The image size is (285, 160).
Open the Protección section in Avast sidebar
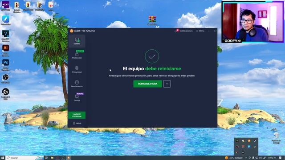coord(77,55)
